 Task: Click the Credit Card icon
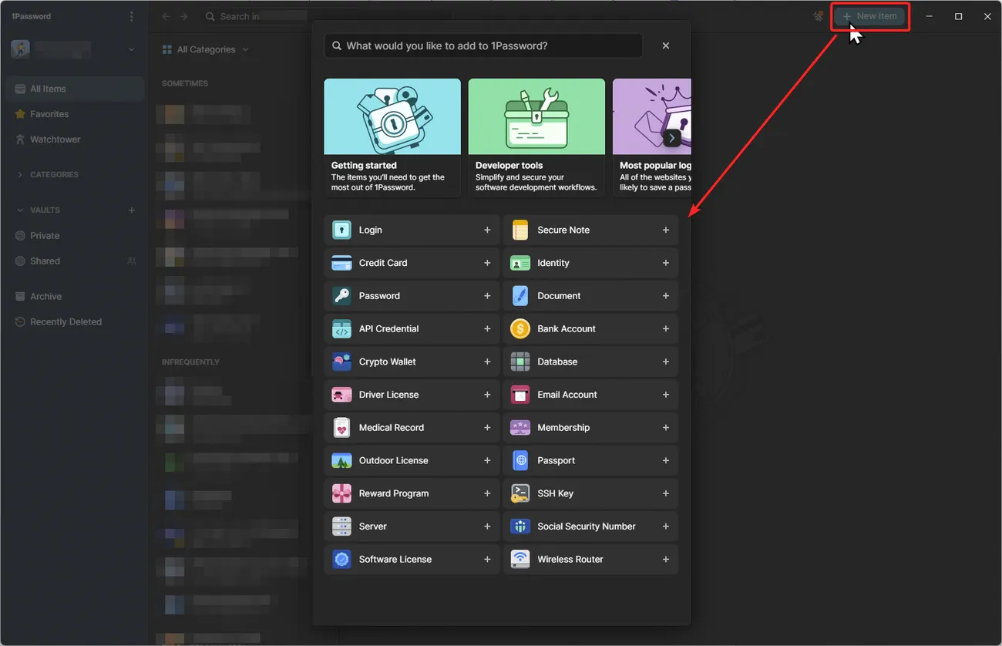(x=341, y=263)
